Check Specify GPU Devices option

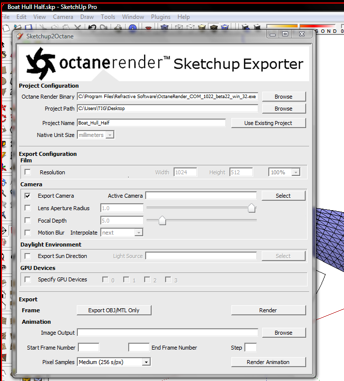[28, 279]
